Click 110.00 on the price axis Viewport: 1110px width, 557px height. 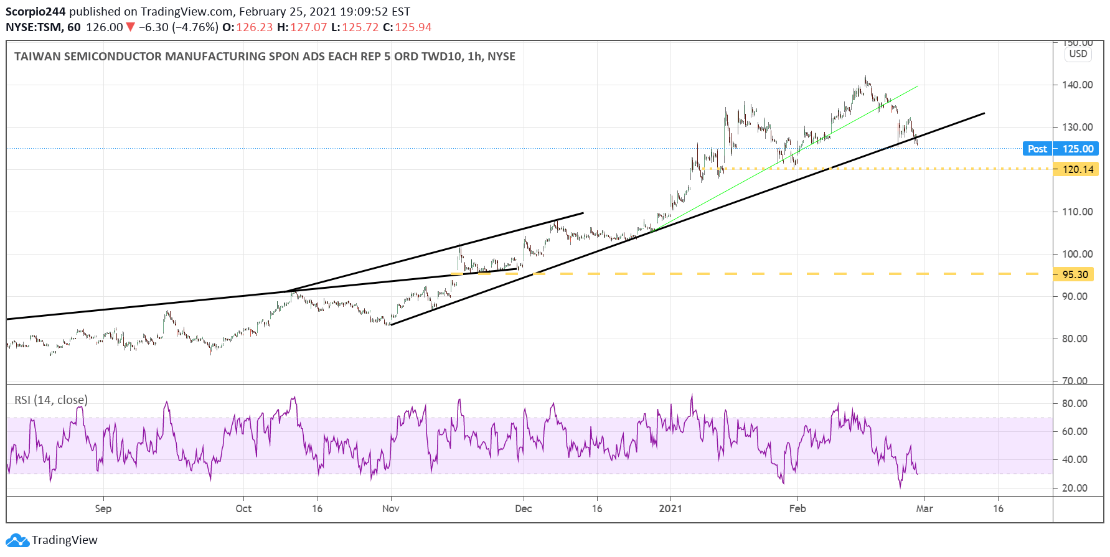coord(1077,212)
